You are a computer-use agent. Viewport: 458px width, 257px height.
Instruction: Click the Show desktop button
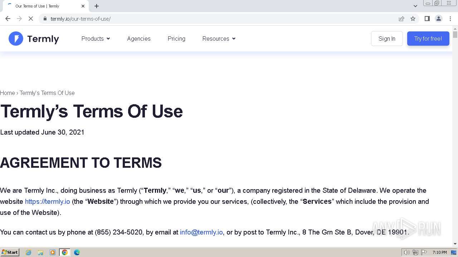(x=454, y=252)
